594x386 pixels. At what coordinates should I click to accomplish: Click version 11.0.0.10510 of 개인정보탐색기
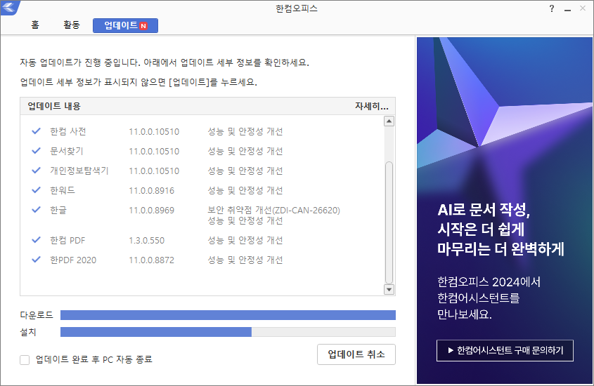click(154, 171)
